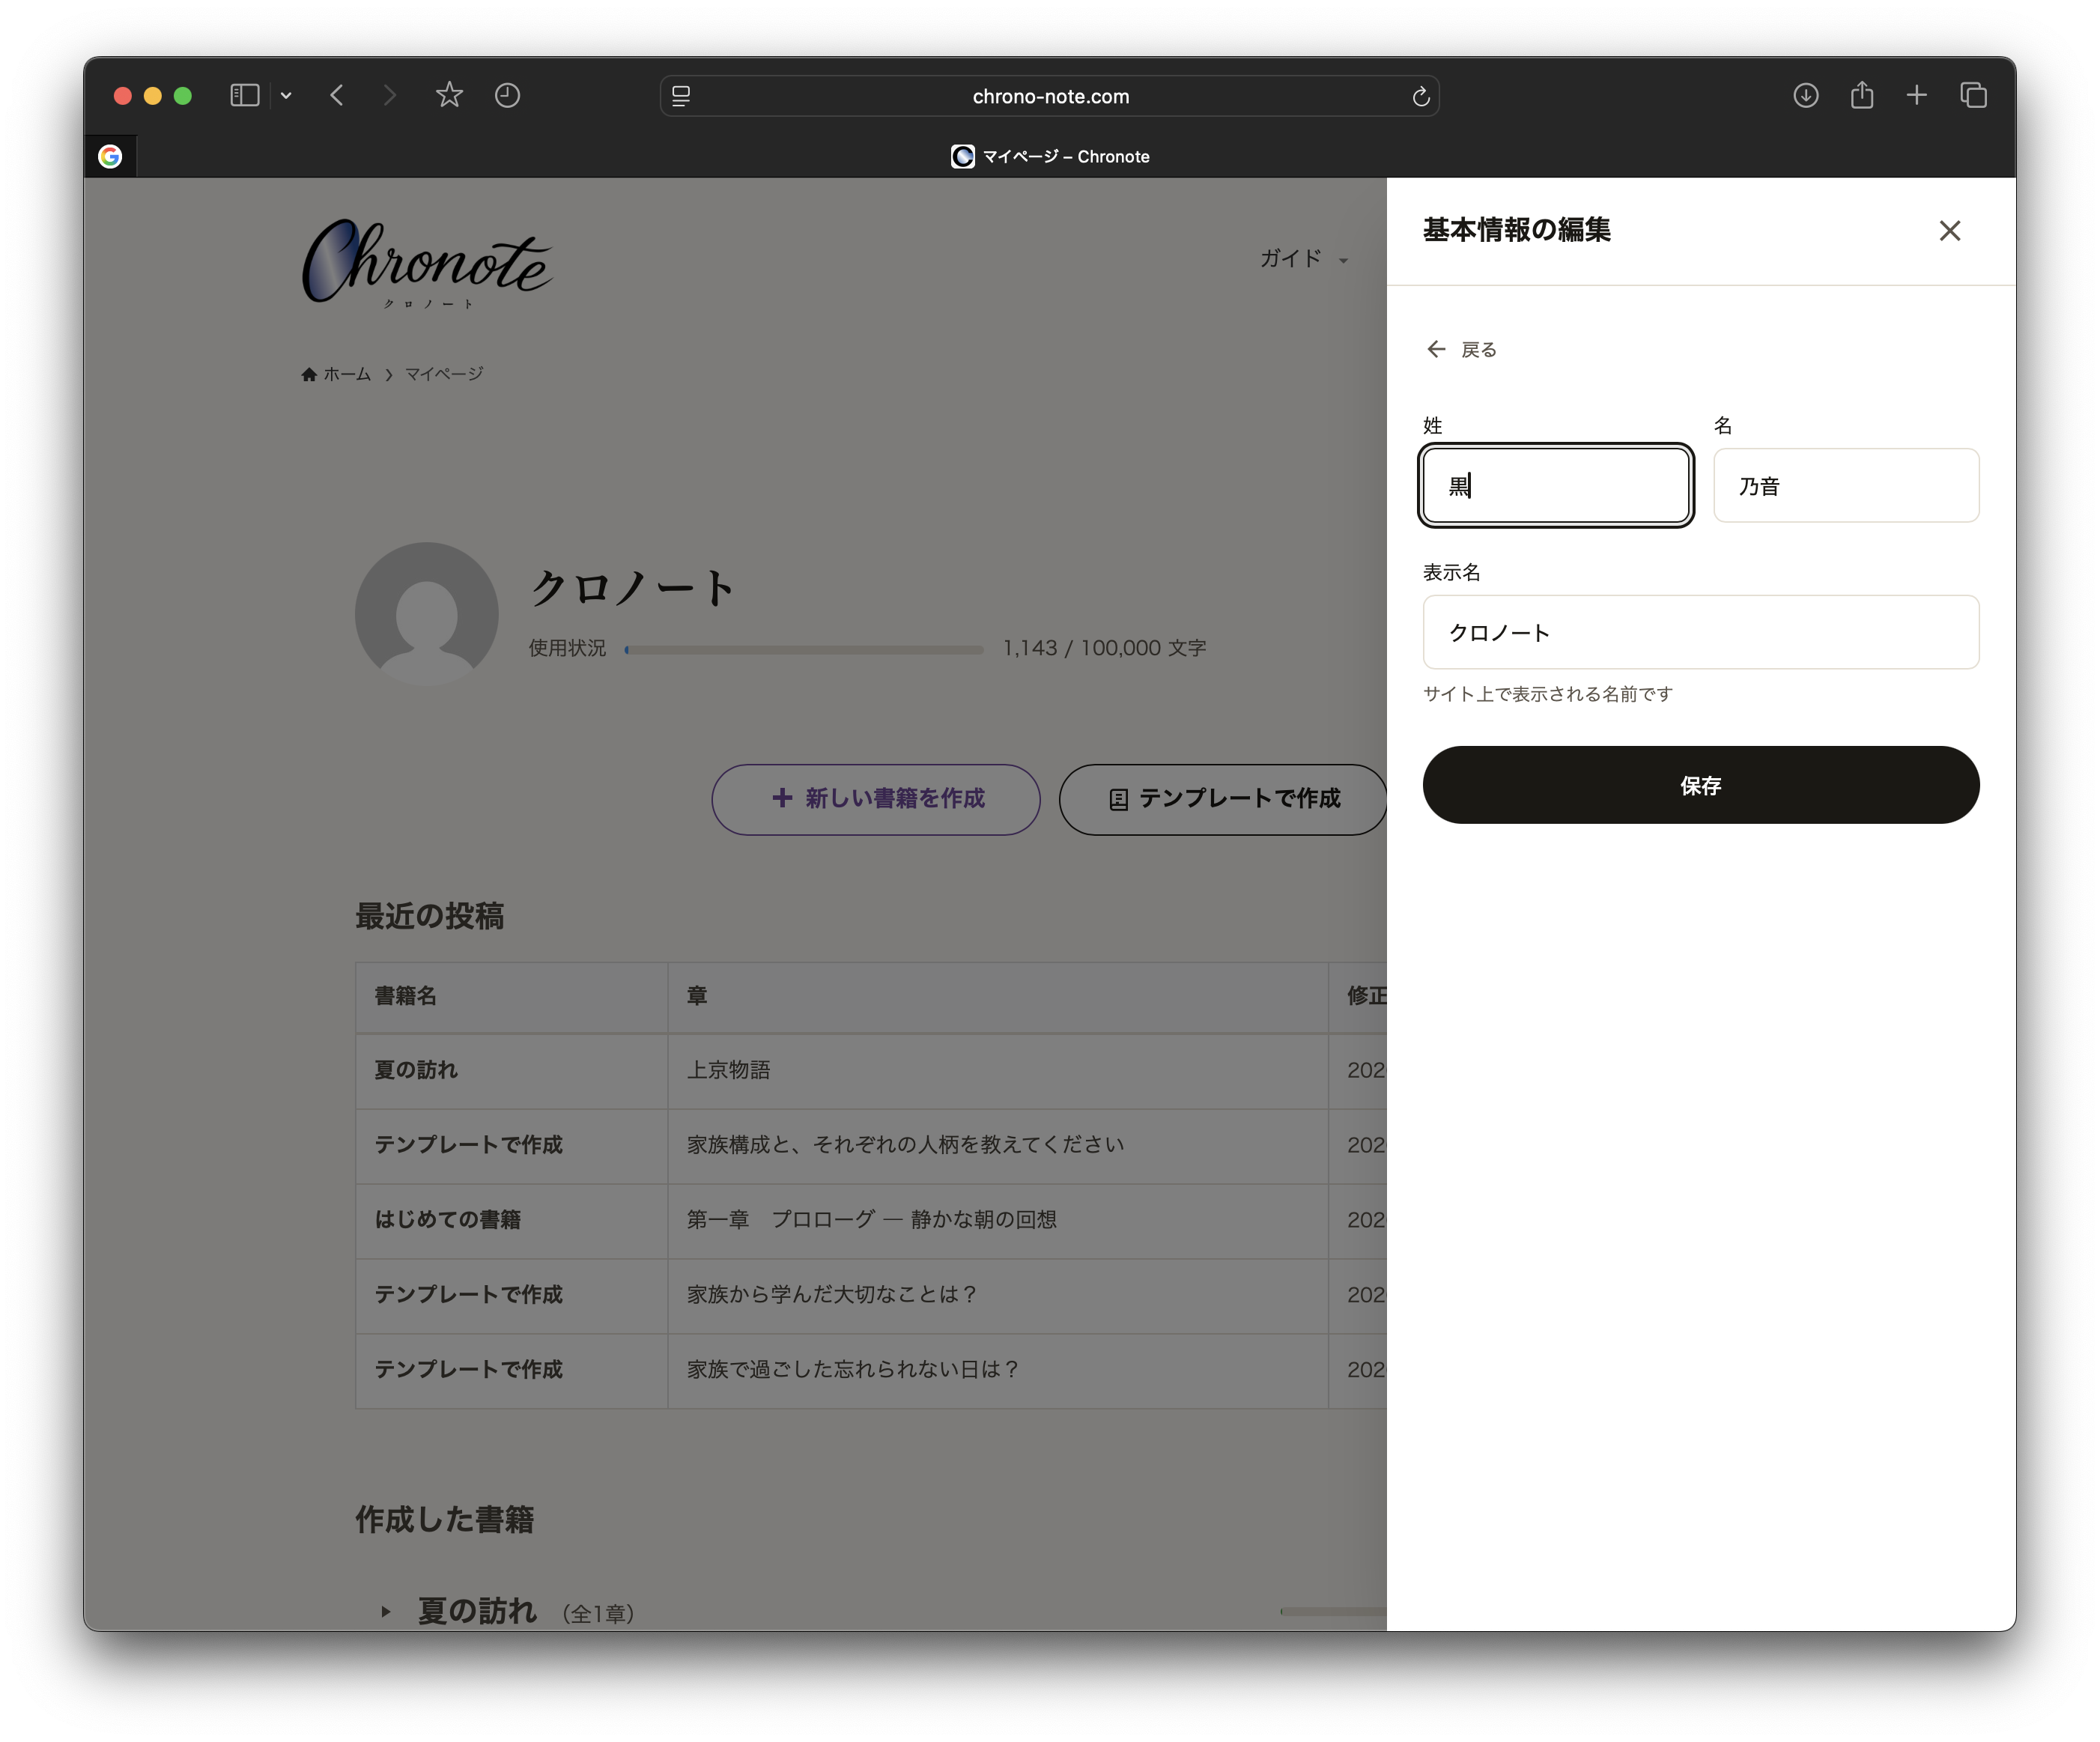Open the sidebar options dropdown chevron

[x=286, y=96]
